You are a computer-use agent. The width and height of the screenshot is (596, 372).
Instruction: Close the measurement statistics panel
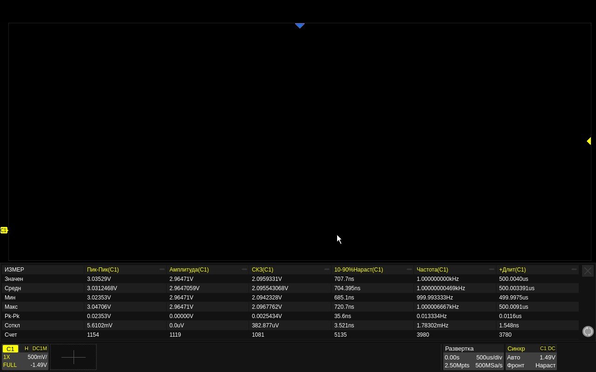coord(588,271)
